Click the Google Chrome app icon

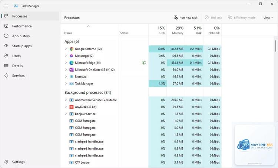pos(72,49)
